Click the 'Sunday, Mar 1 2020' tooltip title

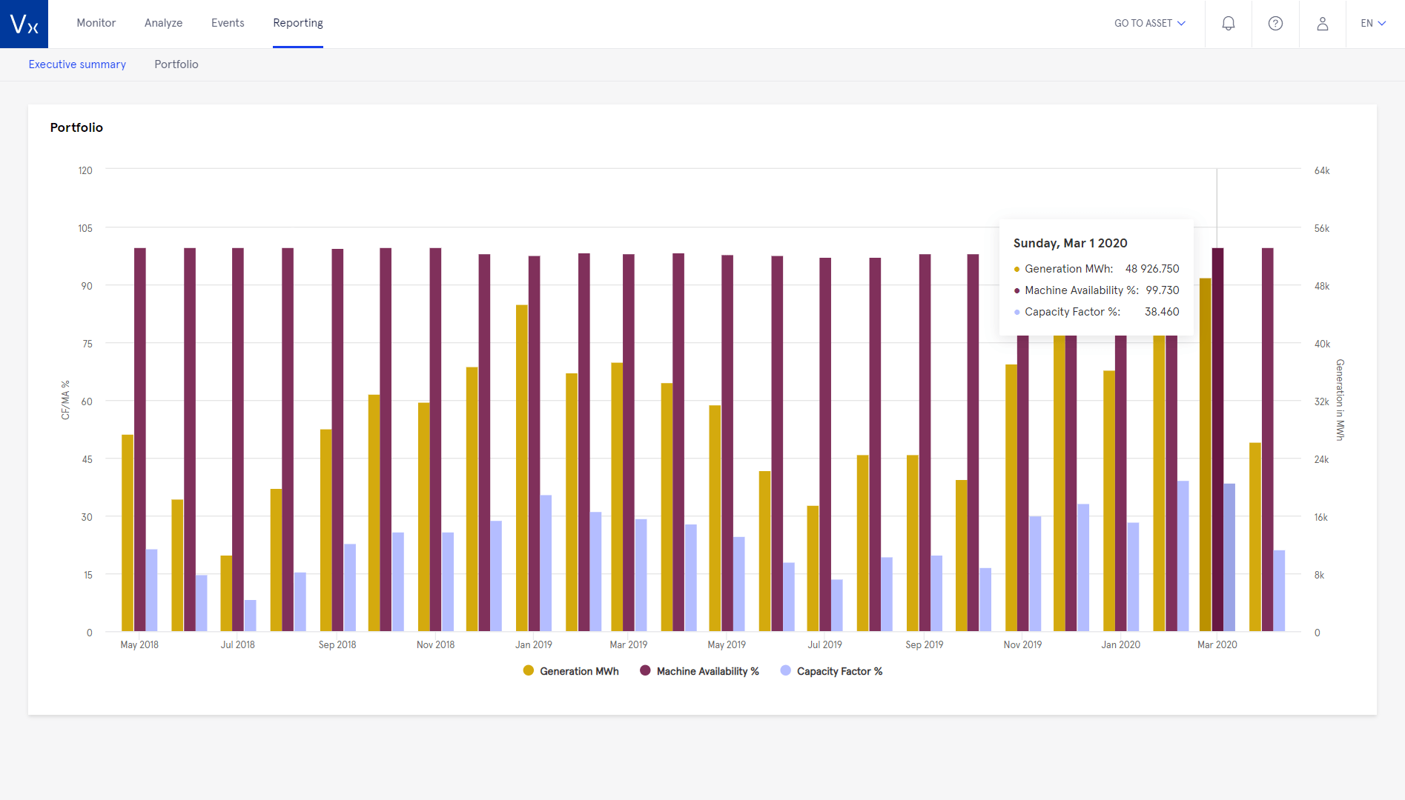coord(1070,243)
